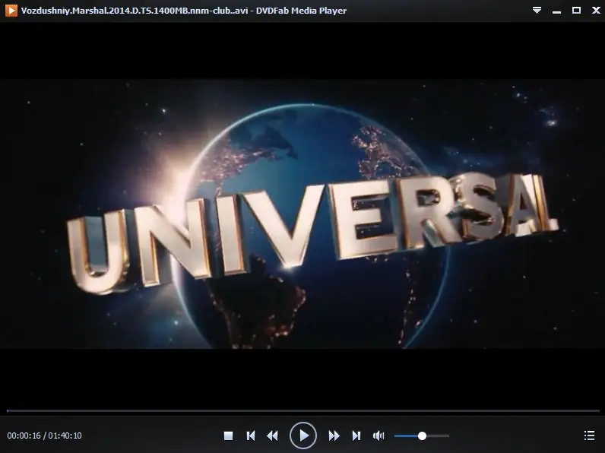Minimize the DVDFab Media Player window
This screenshot has width=605, height=453.
pos(556,11)
